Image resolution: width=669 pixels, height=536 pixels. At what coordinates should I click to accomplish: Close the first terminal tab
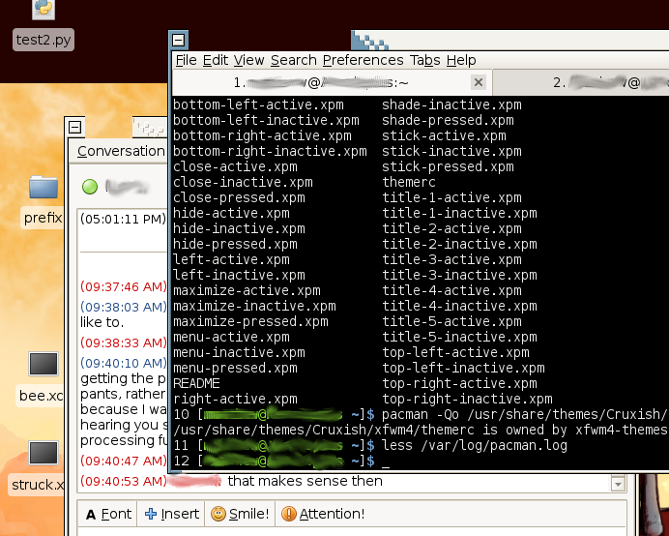[x=478, y=83]
